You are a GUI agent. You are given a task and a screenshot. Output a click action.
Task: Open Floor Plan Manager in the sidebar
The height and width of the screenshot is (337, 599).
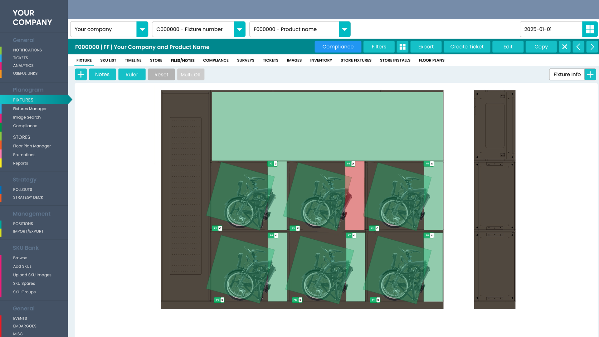pyautogui.click(x=32, y=146)
